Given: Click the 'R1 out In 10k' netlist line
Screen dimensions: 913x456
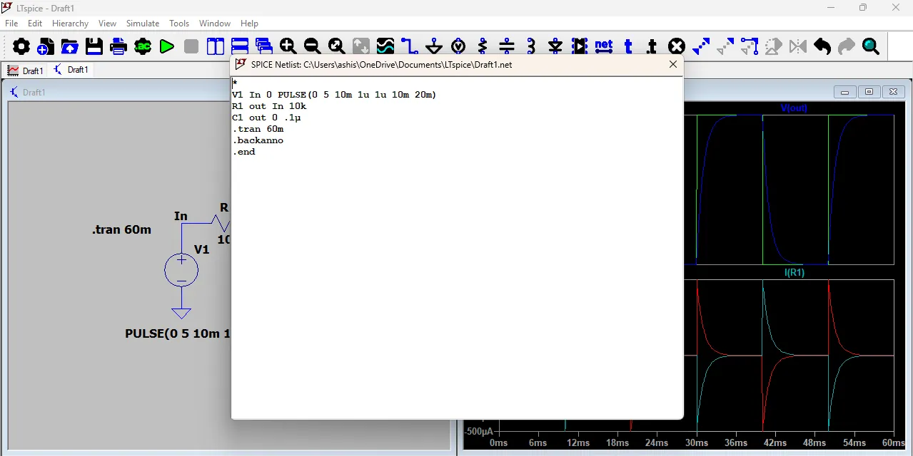Looking at the screenshot, I should (269, 106).
